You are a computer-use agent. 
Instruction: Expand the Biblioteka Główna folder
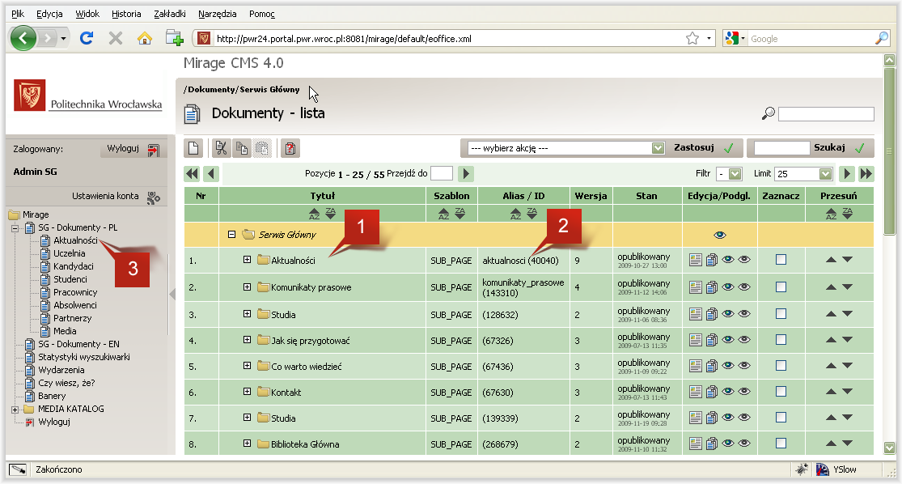click(247, 444)
